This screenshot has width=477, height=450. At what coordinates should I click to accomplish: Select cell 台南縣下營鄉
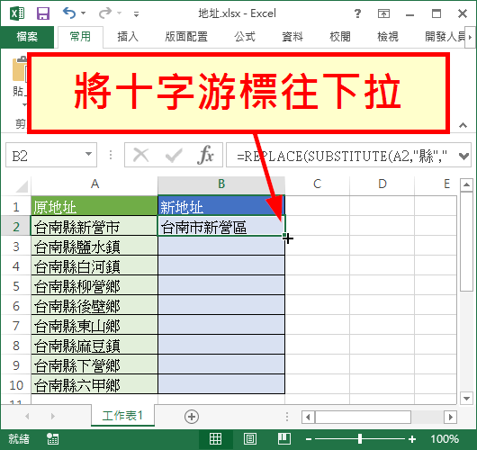click(94, 364)
